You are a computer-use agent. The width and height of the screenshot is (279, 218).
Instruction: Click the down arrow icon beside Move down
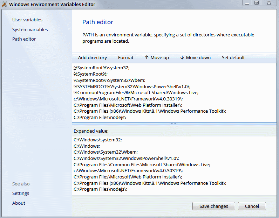pos(182,58)
